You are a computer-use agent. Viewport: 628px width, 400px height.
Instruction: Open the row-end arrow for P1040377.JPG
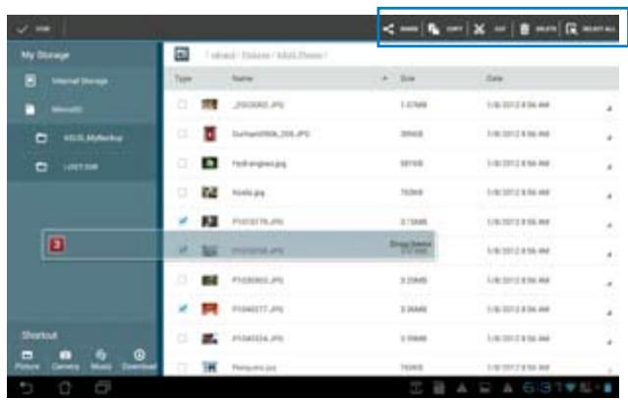coord(609,313)
